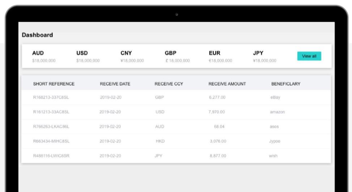
Task: Select the 7,970.00 amount cell
Action: coord(216,112)
